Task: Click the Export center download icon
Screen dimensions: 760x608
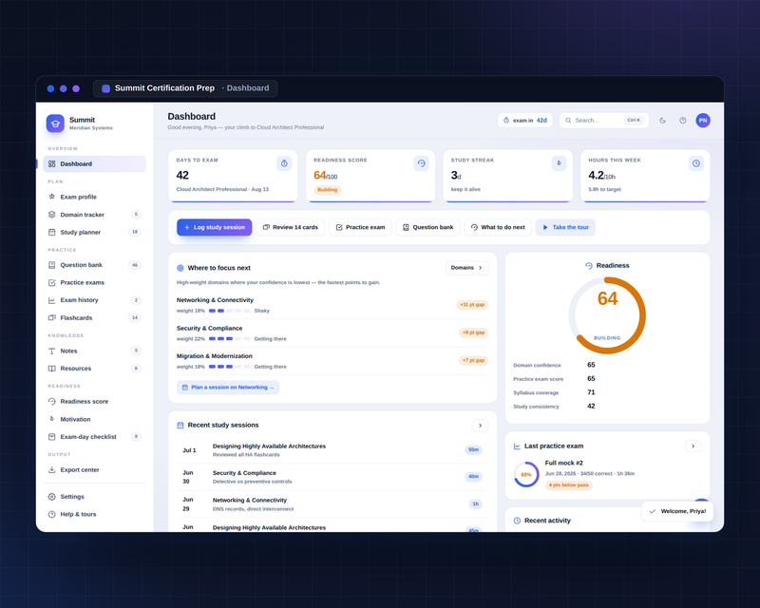Action: pyautogui.click(x=52, y=470)
